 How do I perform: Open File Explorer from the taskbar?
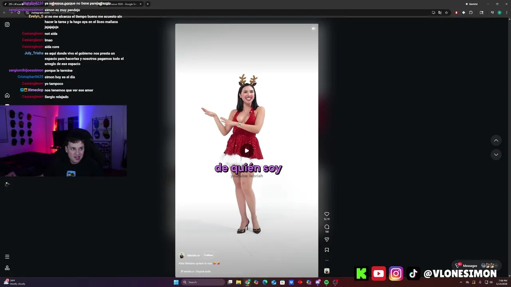(x=239, y=282)
